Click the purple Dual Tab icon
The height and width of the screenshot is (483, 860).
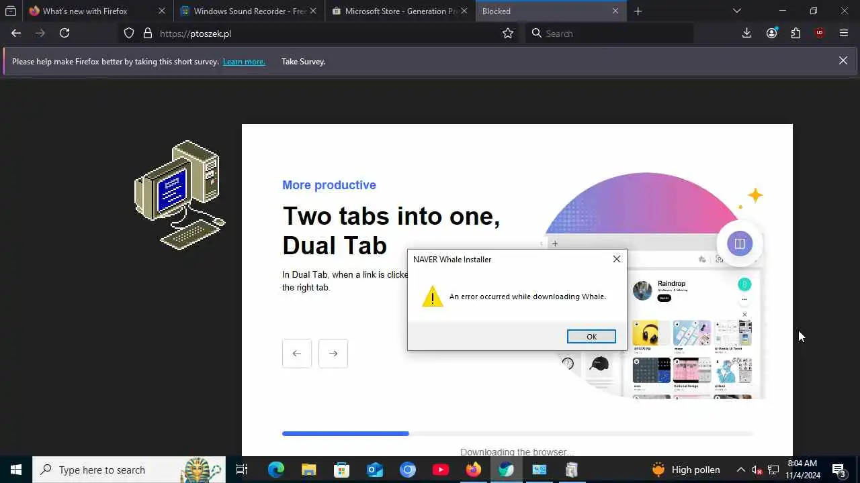(x=740, y=244)
